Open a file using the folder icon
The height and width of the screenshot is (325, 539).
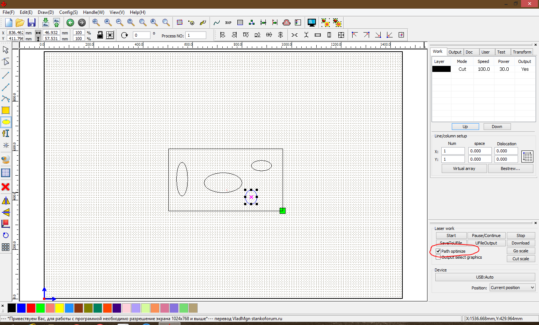pyautogui.click(x=20, y=22)
